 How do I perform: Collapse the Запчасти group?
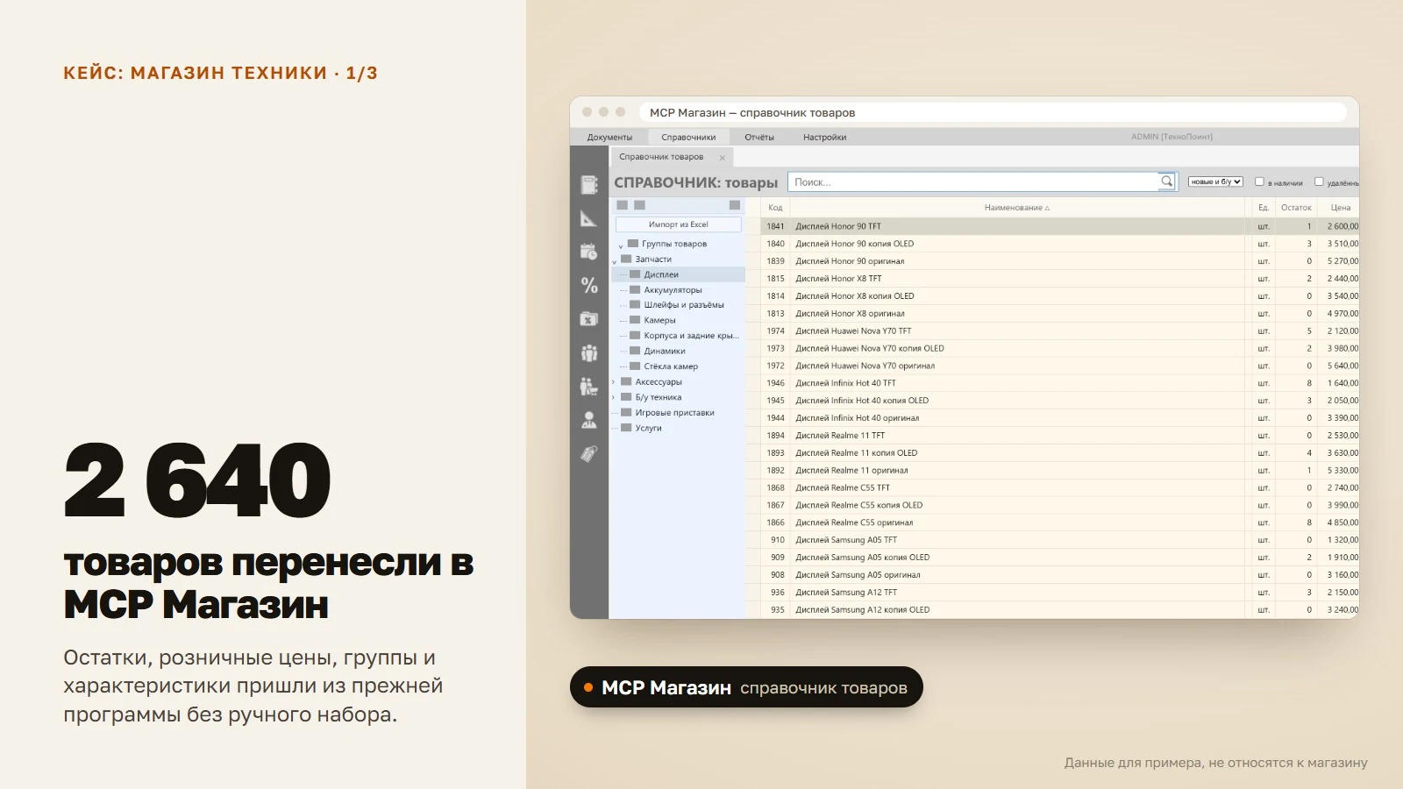(x=614, y=260)
